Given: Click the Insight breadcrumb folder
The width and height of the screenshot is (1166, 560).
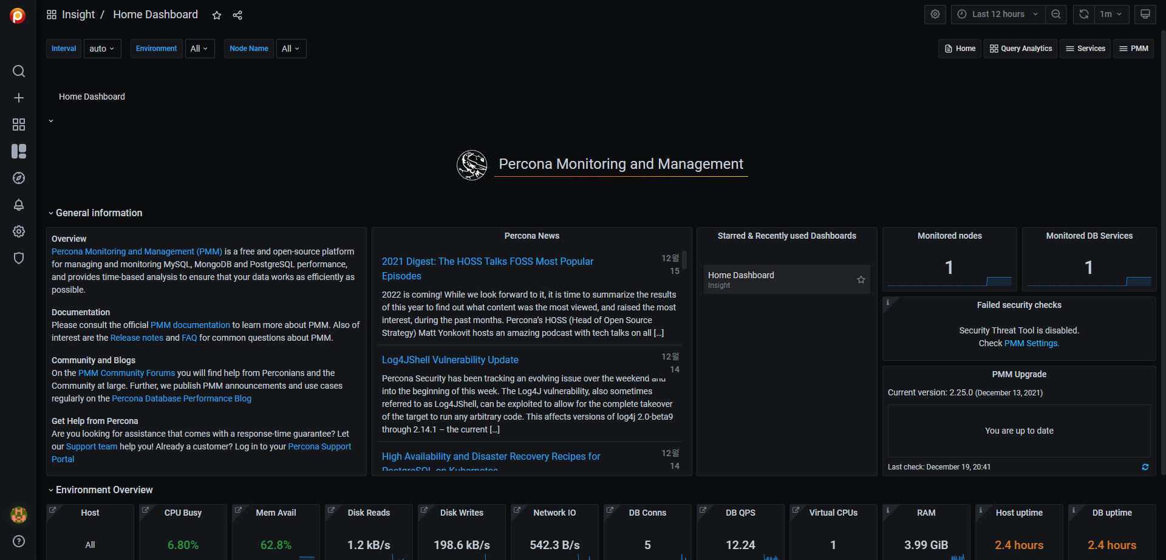Looking at the screenshot, I should 78,15.
